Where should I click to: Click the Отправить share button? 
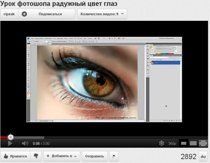tap(95, 156)
